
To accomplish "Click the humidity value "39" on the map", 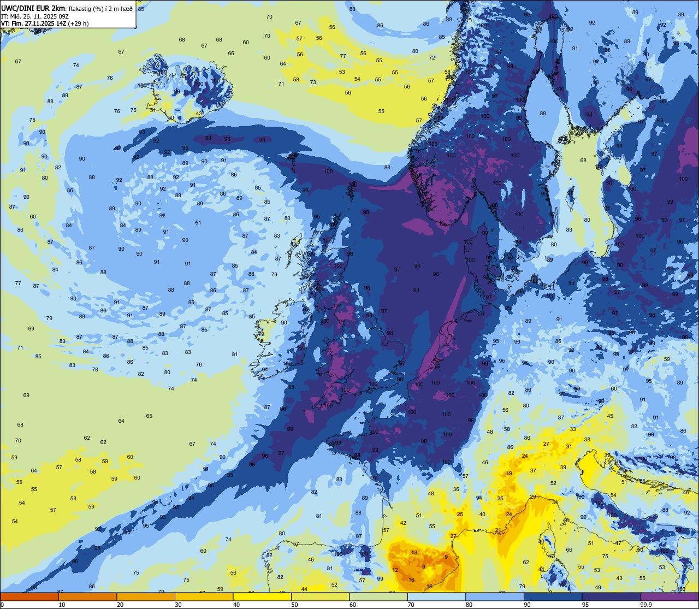I will [x=563, y=468].
